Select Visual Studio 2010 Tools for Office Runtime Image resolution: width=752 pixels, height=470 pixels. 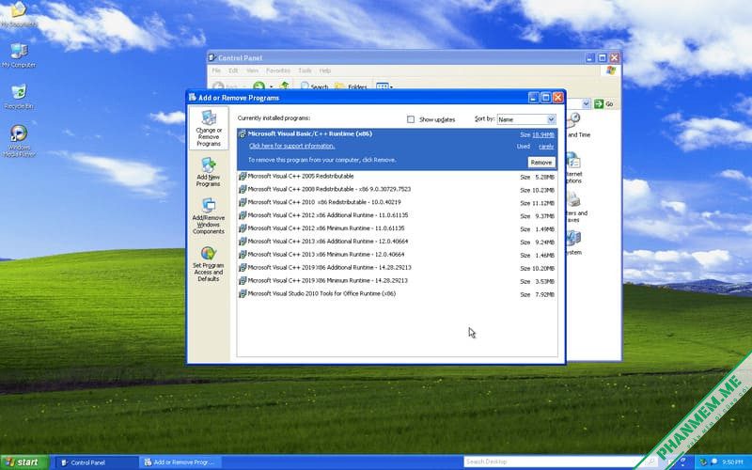click(397, 293)
